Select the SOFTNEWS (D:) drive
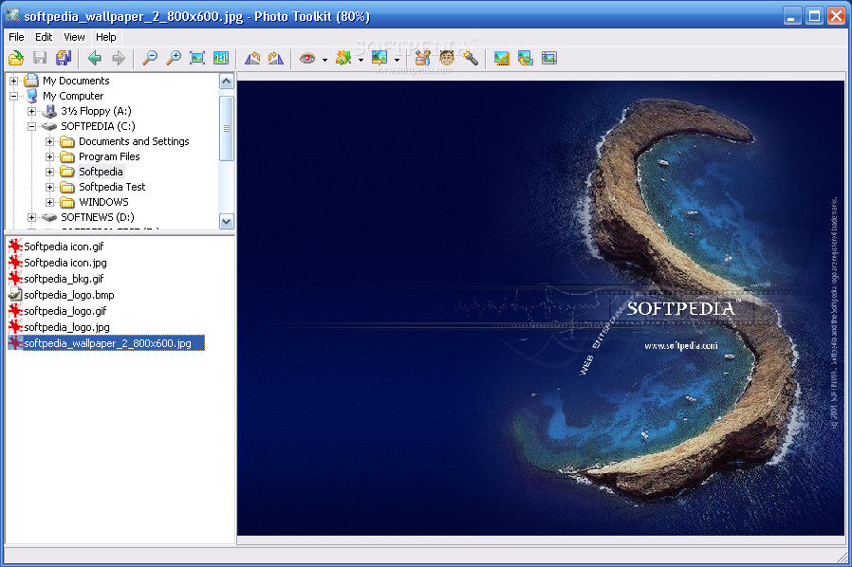 point(98,217)
